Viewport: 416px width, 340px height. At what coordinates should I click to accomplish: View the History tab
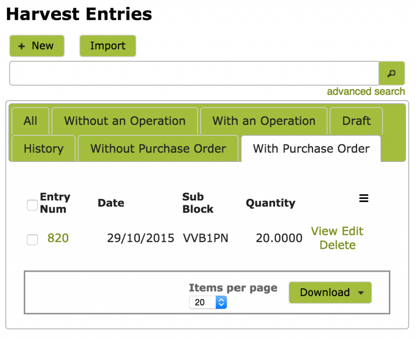click(43, 148)
